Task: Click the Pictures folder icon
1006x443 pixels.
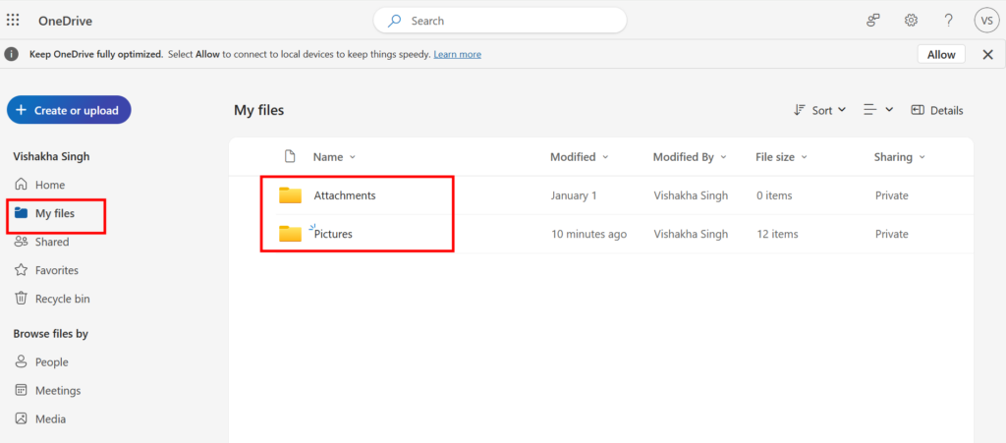Action: [x=290, y=234]
